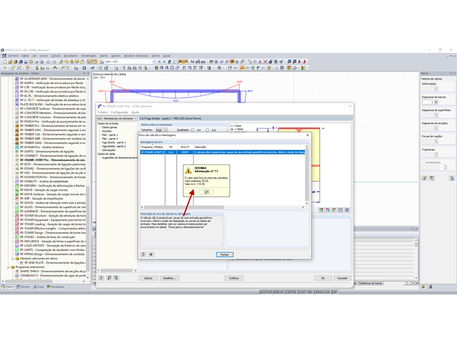This screenshot has width=457, height=342.
Task: Select the Dados gerais tree item
Action: (x=109, y=127)
